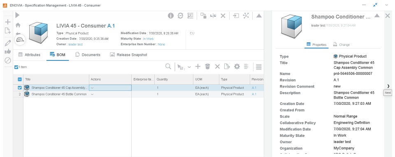Click the UOM column header

tap(206, 79)
